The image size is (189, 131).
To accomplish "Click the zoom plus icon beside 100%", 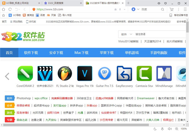I will 177,129.
